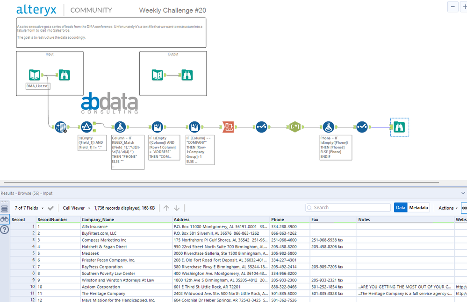Go to next record with down arrow
This screenshot has height=302, width=467.
click(x=177, y=208)
